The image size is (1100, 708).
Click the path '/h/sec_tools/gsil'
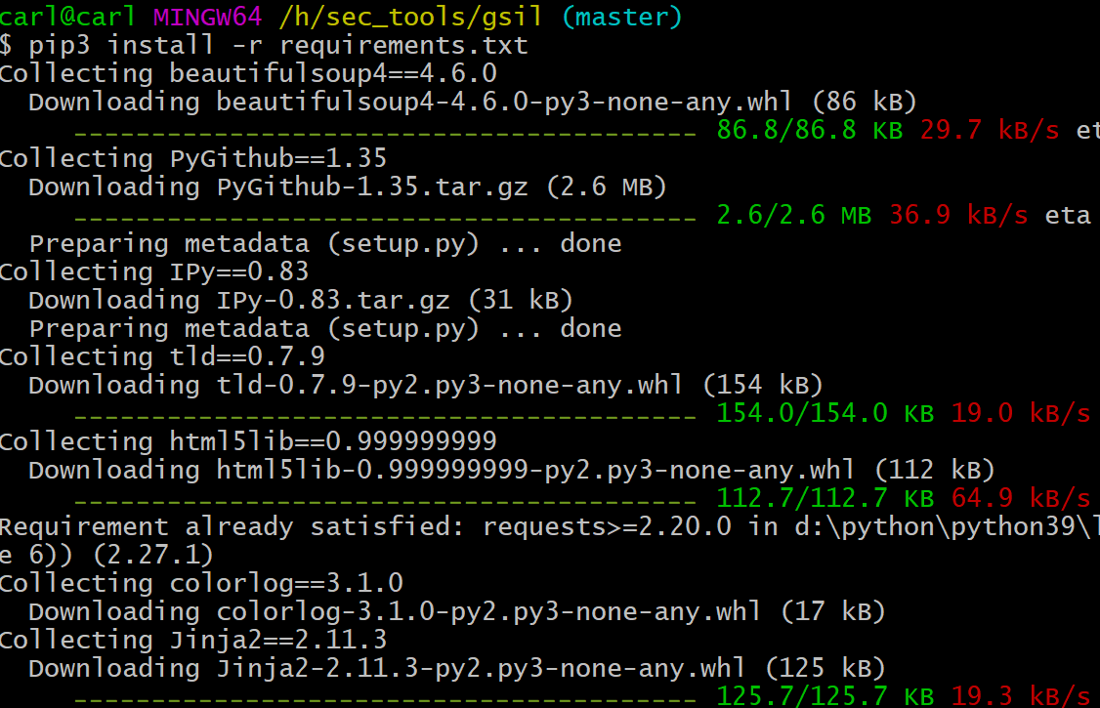tap(410, 17)
